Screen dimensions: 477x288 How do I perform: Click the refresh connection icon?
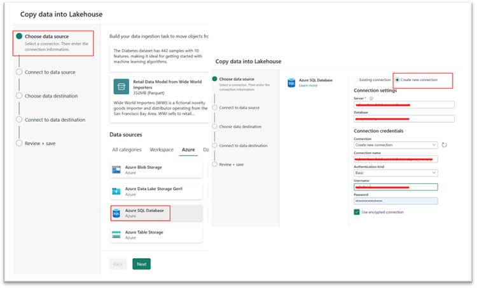pos(444,145)
